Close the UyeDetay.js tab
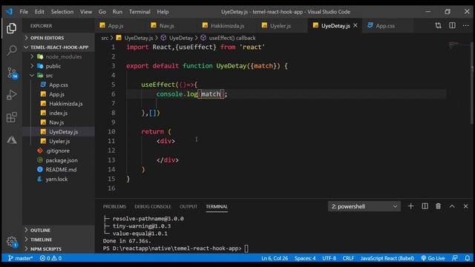Screen dimensions: 475x267 pyautogui.click(x=356, y=25)
